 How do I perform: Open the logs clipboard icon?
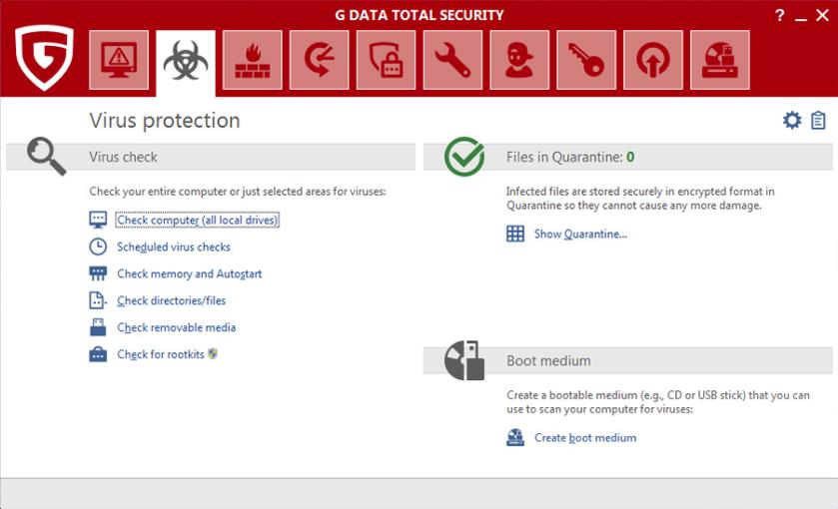(x=818, y=120)
